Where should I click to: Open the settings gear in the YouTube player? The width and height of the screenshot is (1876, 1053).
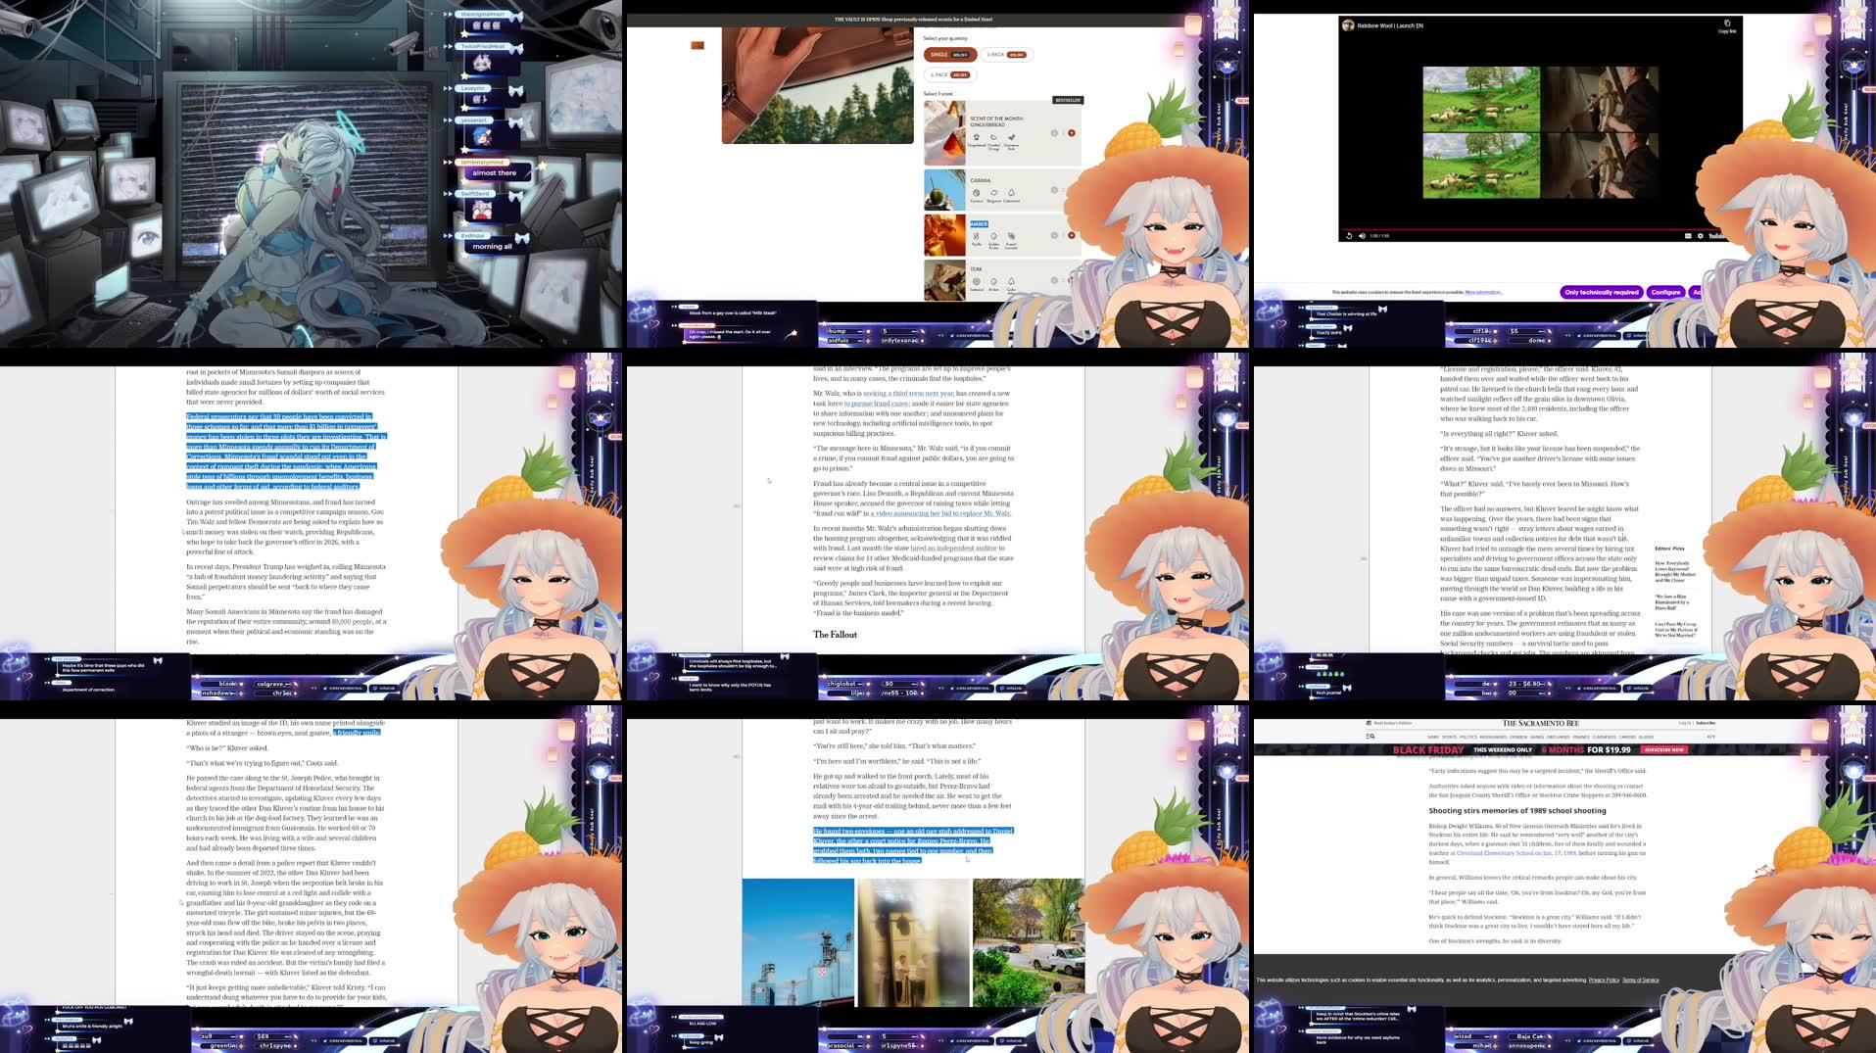[x=1701, y=235]
